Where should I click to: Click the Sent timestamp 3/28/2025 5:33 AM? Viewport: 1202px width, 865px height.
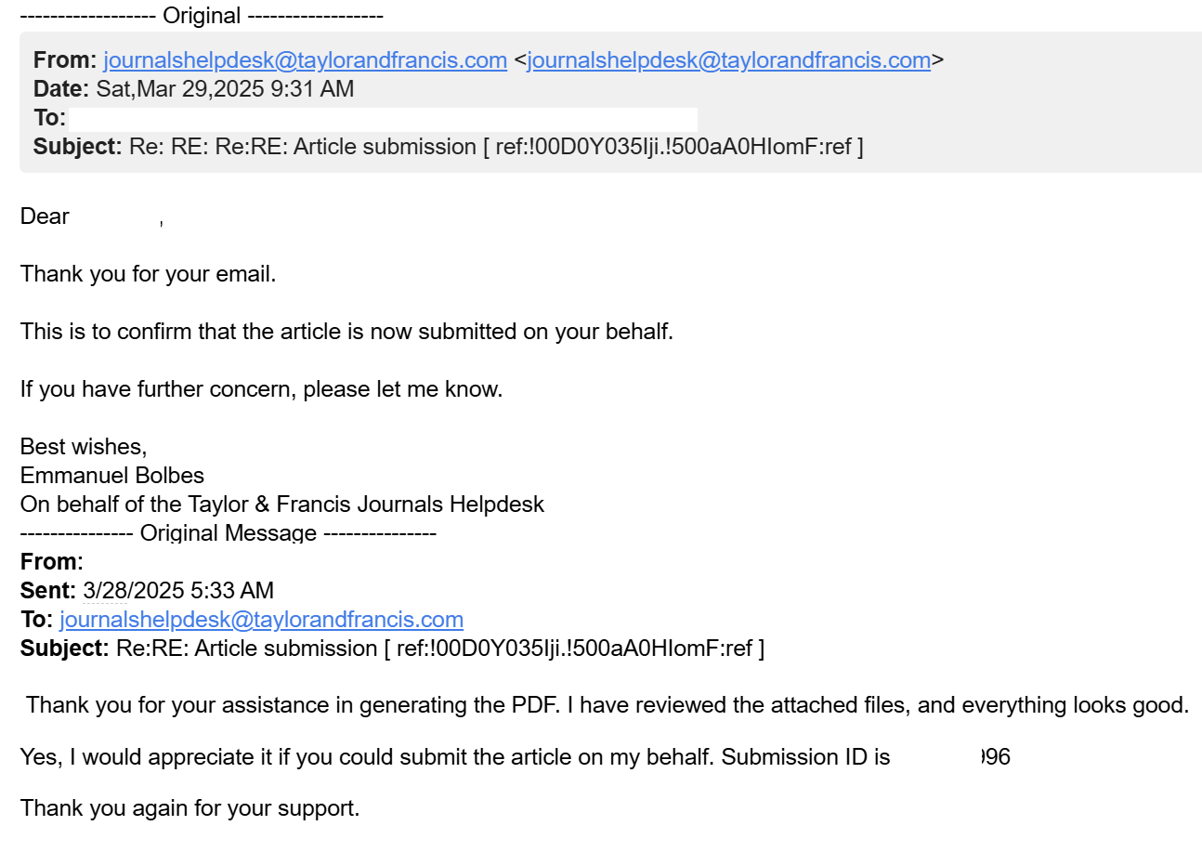point(178,591)
